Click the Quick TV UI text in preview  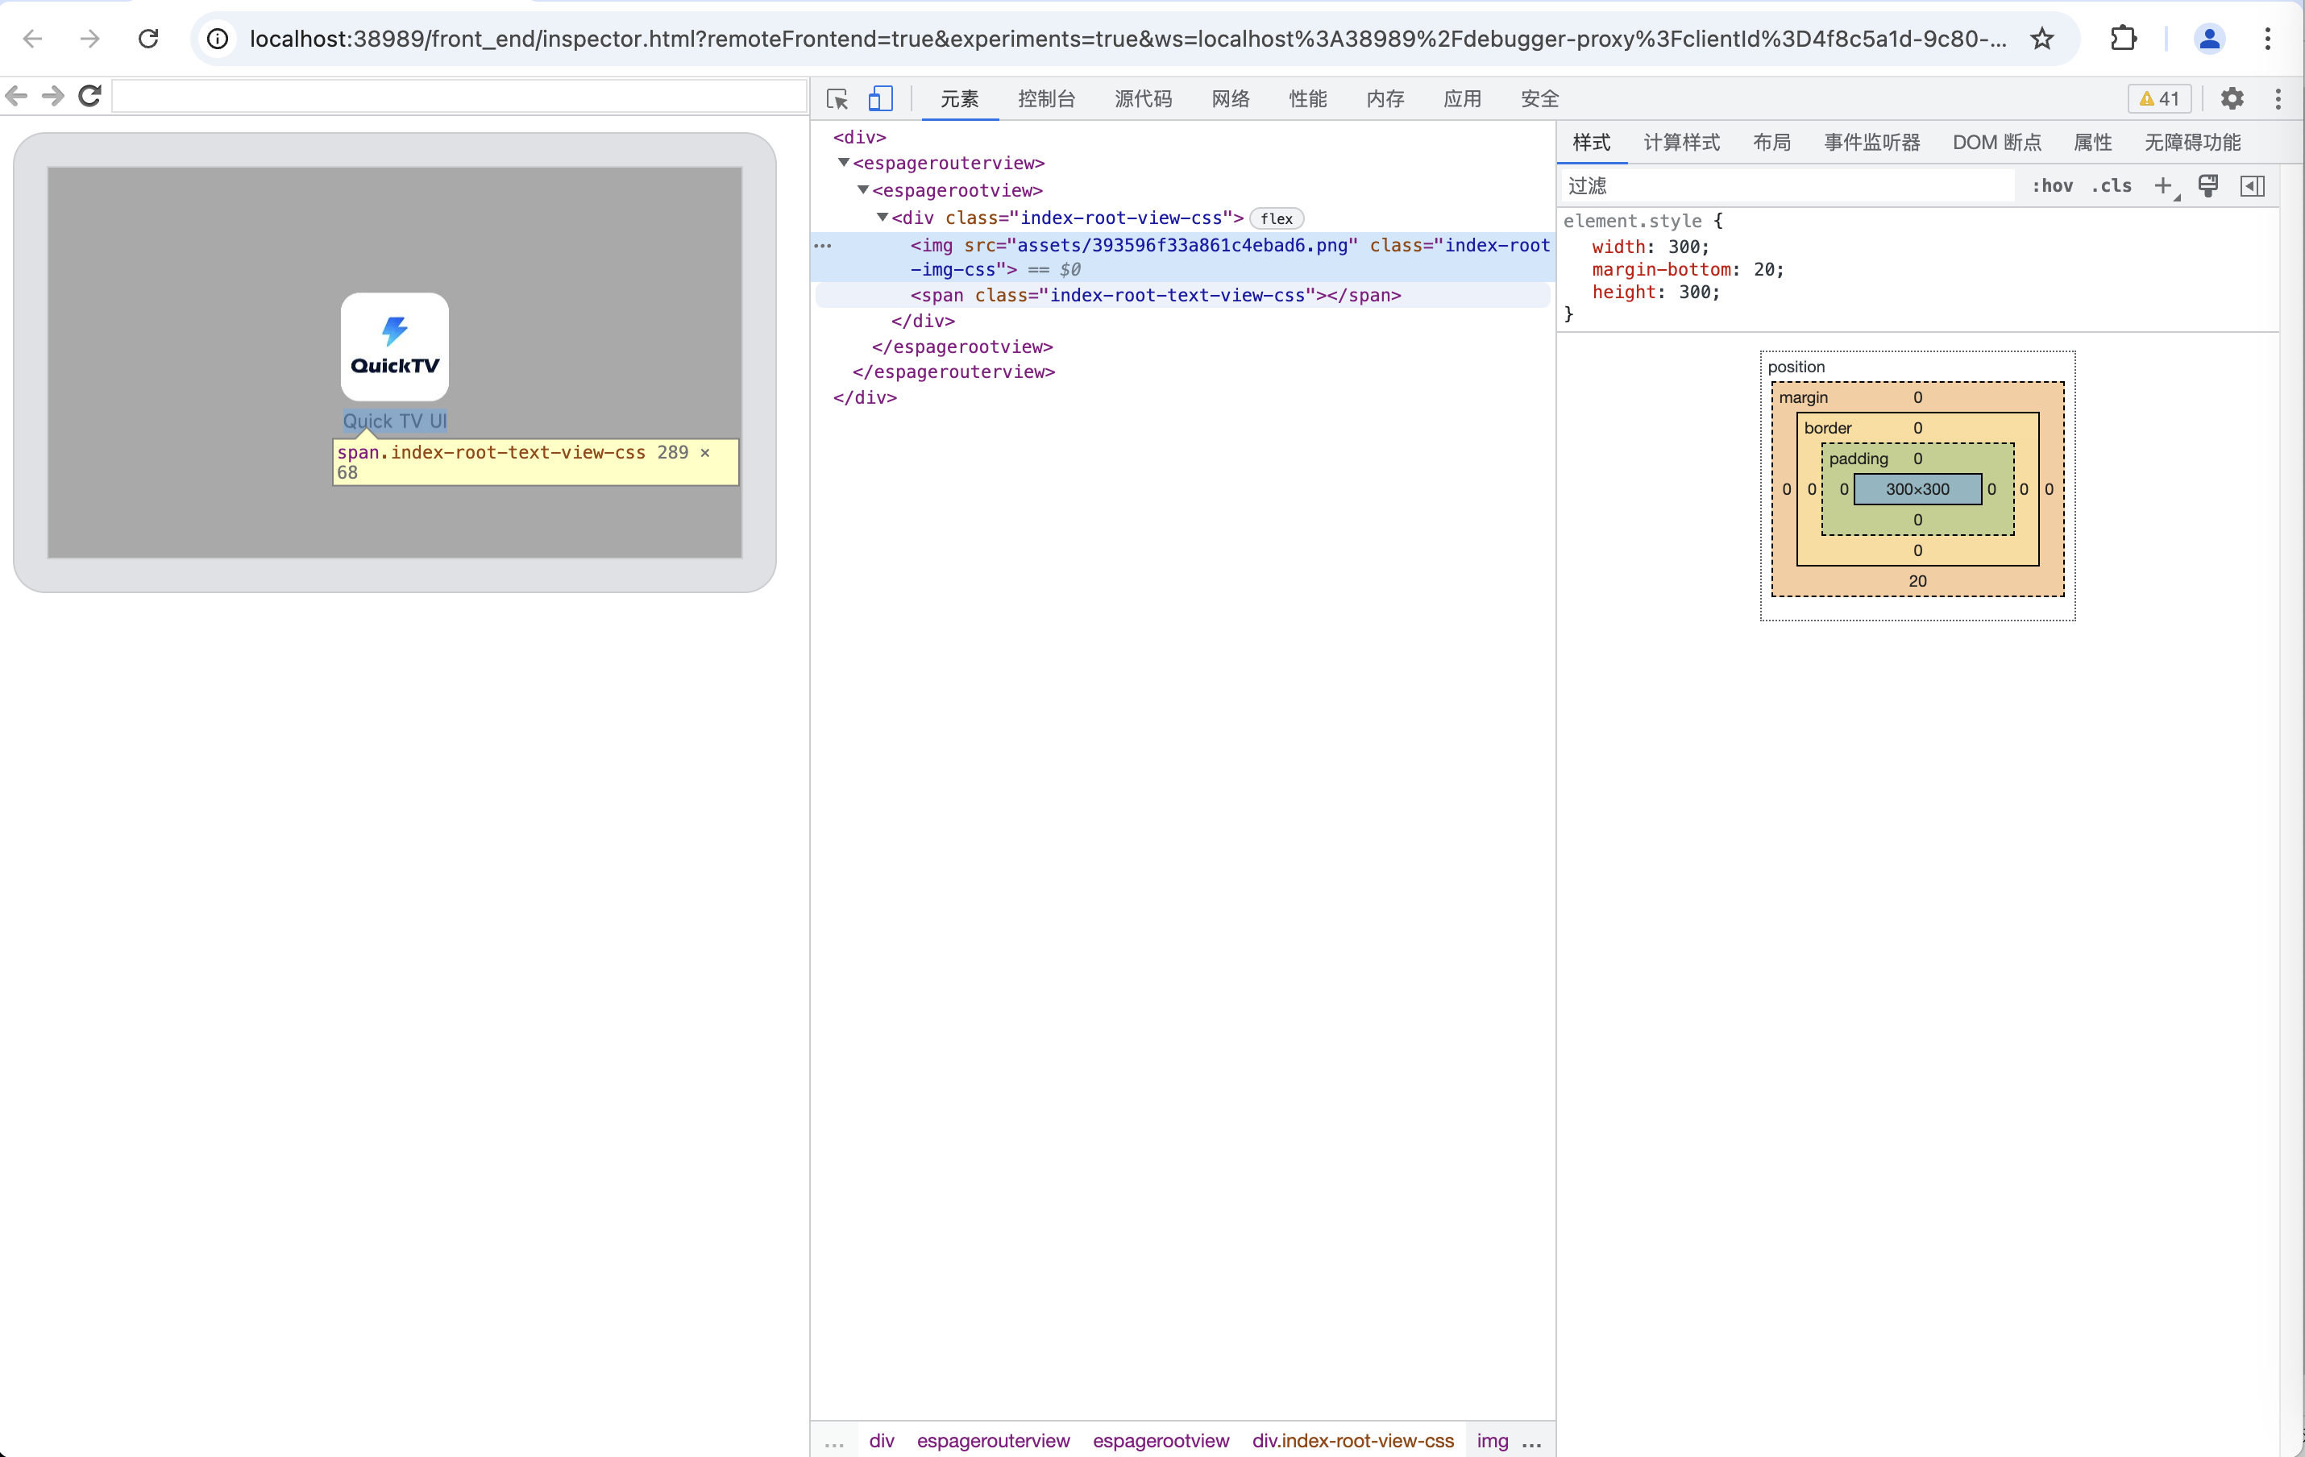pos(394,421)
